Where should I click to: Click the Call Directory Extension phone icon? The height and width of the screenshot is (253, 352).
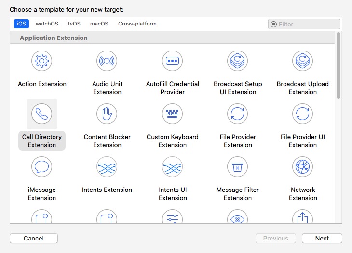pyautogui.click(x=42, y=114)
